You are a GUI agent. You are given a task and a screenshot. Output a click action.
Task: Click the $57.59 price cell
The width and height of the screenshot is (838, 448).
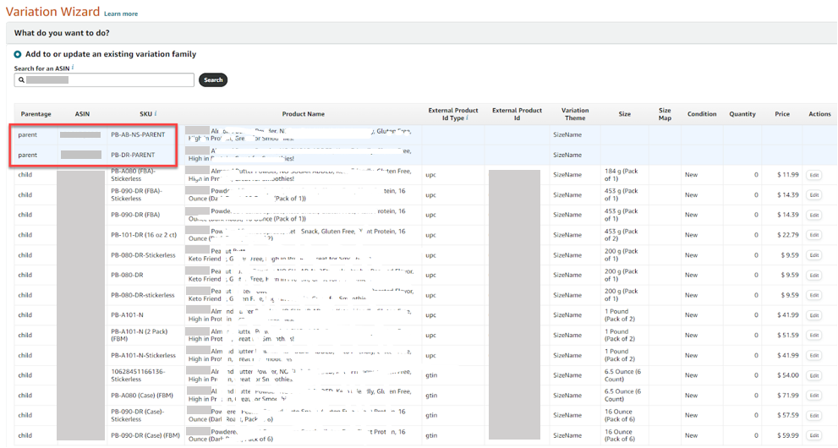788,415
